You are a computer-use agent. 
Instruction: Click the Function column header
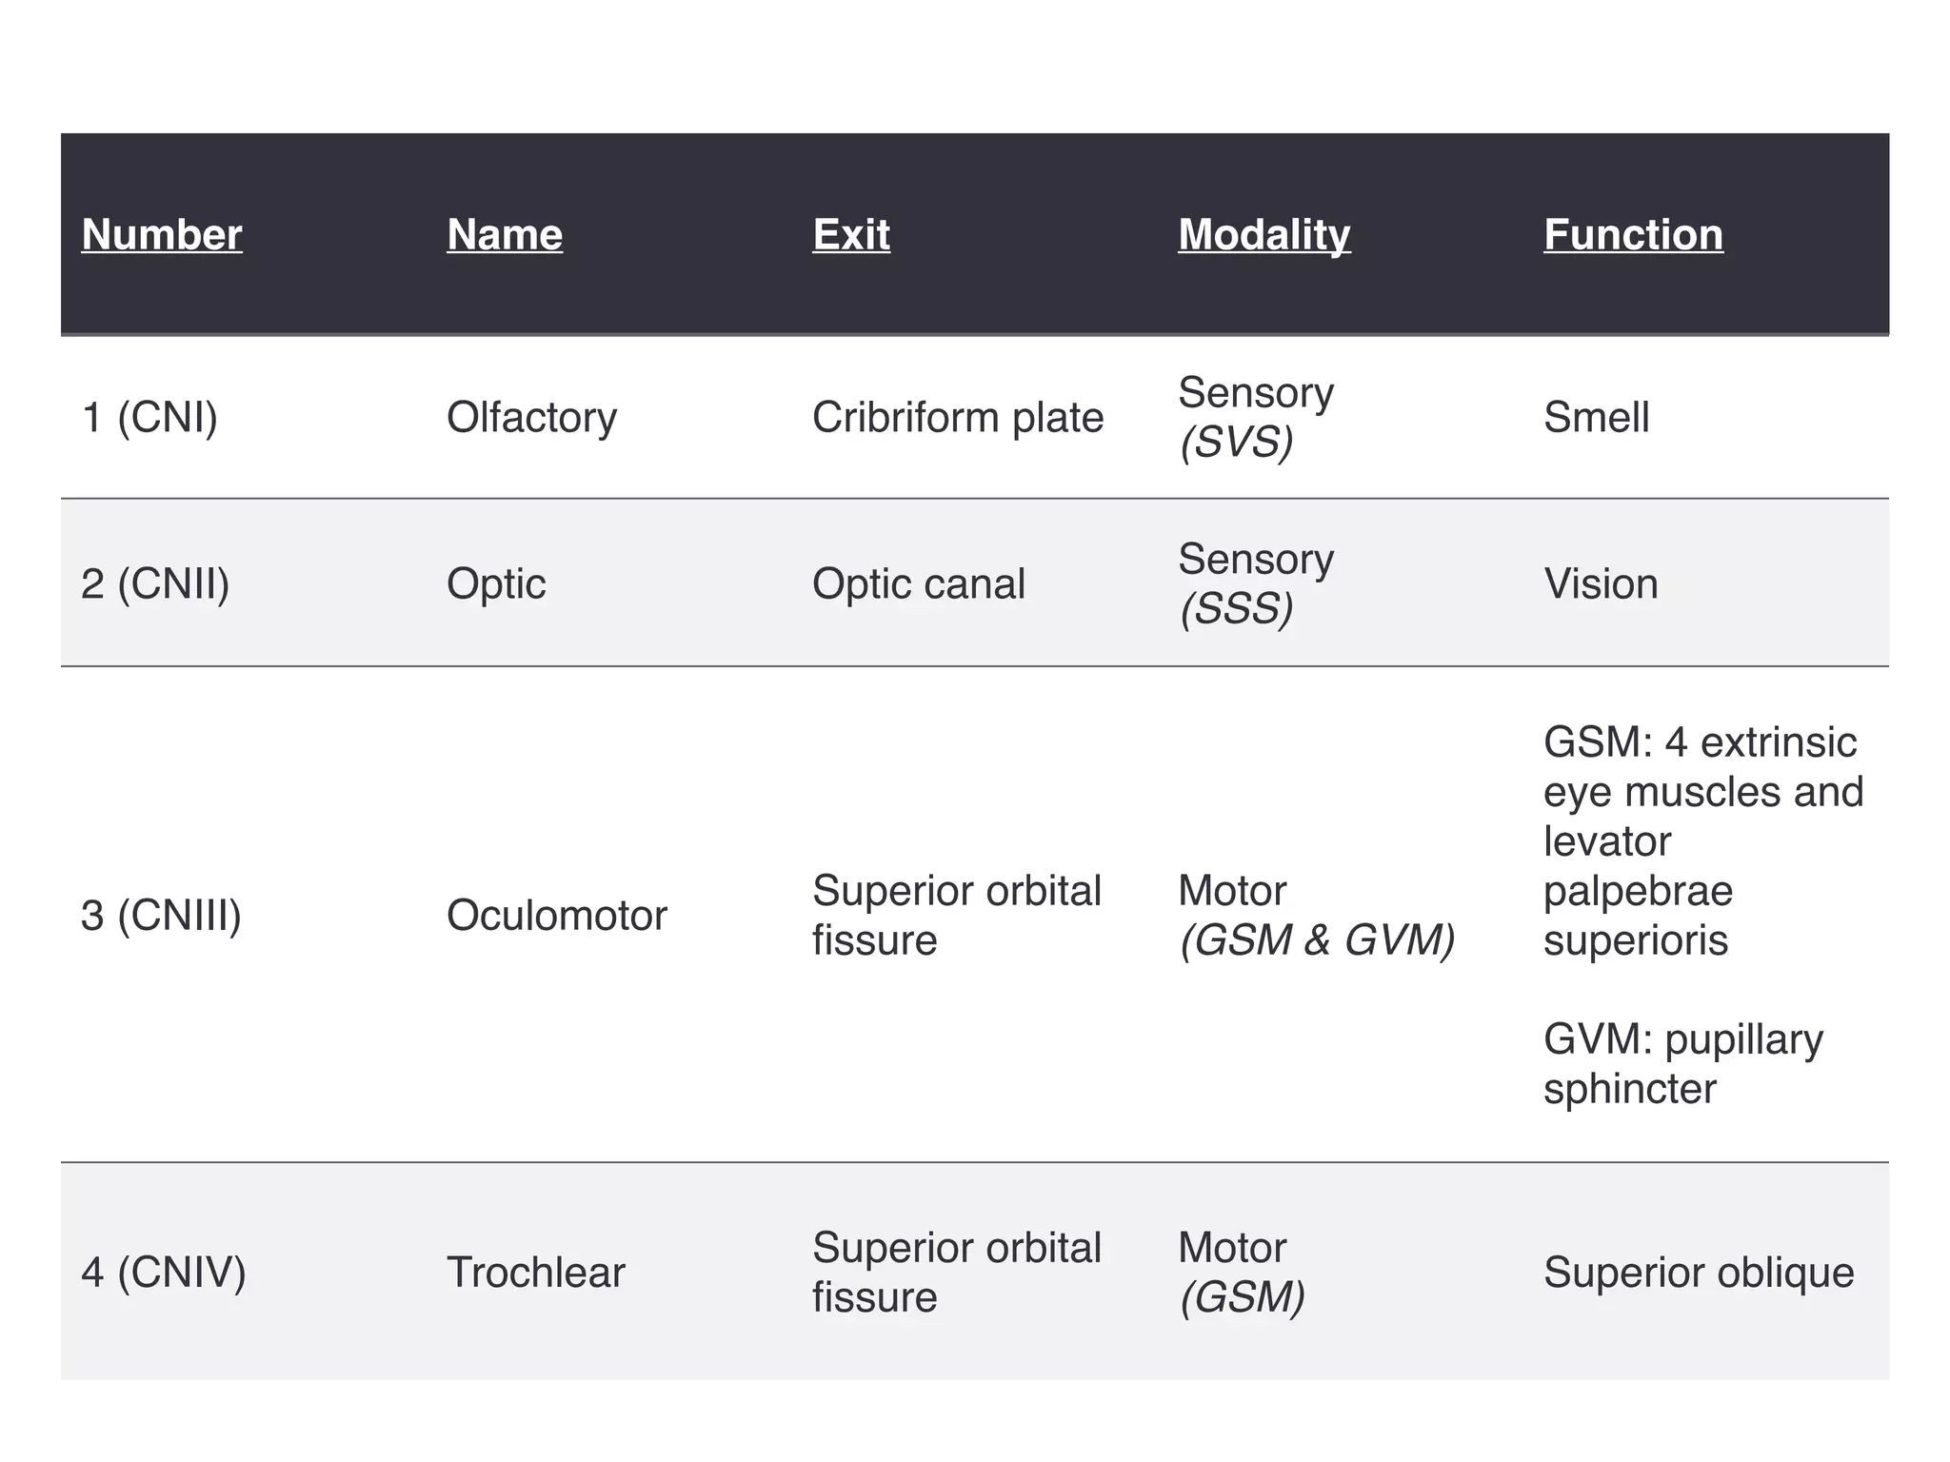1633,234
